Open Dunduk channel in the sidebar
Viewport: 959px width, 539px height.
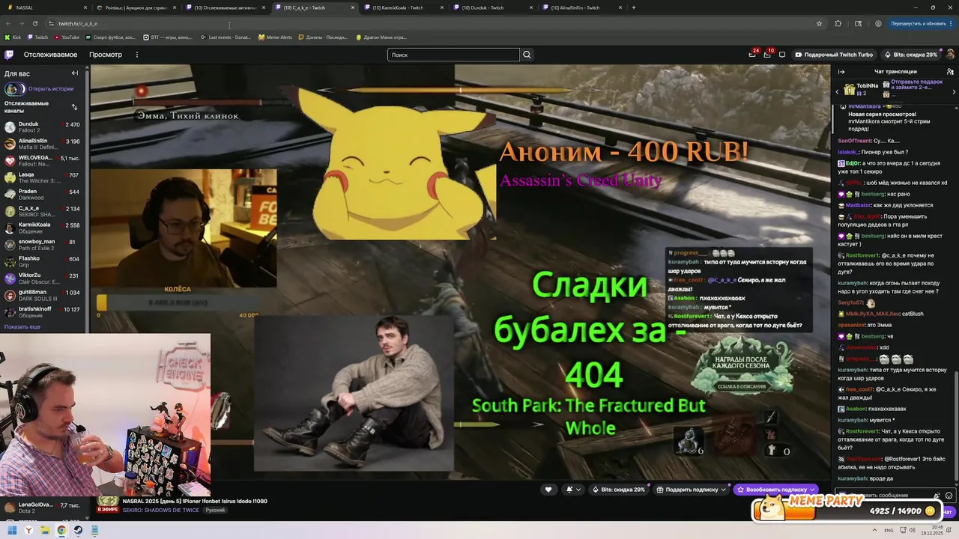pos(43,127)
